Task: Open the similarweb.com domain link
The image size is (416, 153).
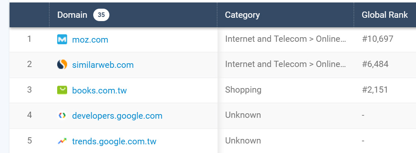Action: coord(103,65)
